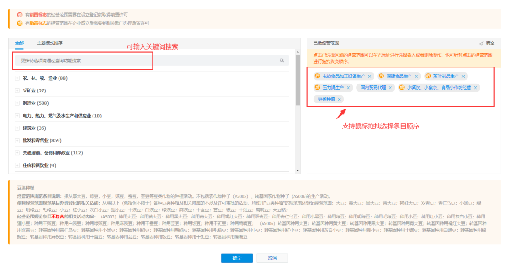510x277 pixels.
Task: Click the 后 badge on 小餐饮、小食杂 tag
Action: click(x=402, y=87)
